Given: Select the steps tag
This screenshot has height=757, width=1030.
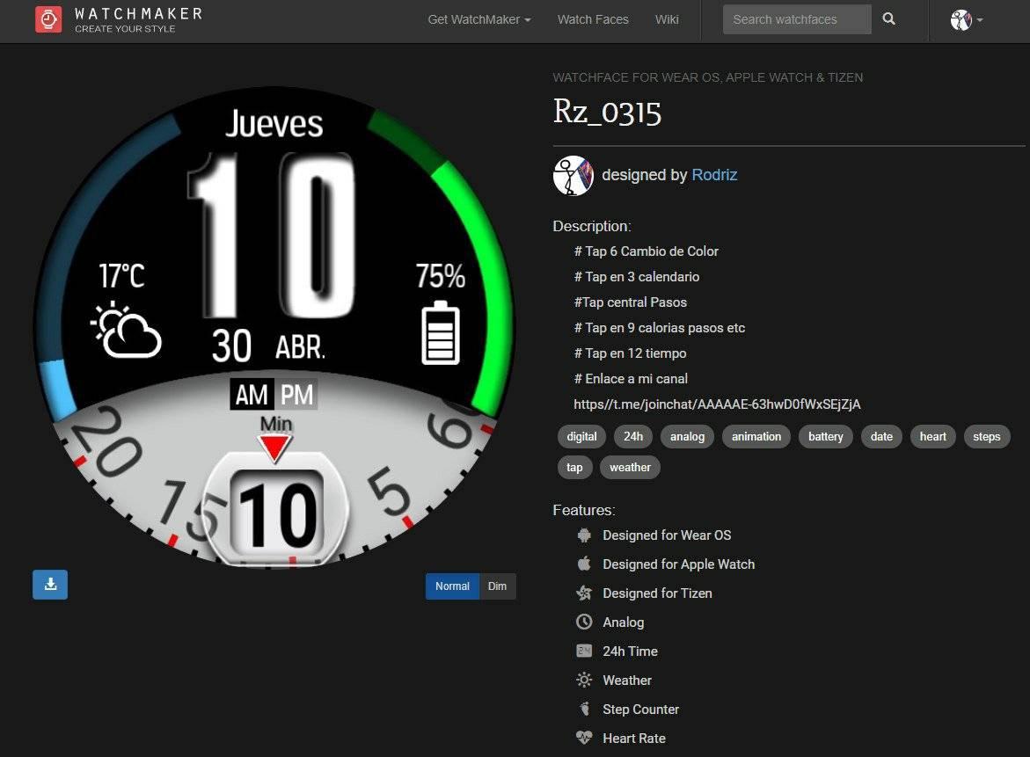Looking at the screenshot, I should 987,437.
